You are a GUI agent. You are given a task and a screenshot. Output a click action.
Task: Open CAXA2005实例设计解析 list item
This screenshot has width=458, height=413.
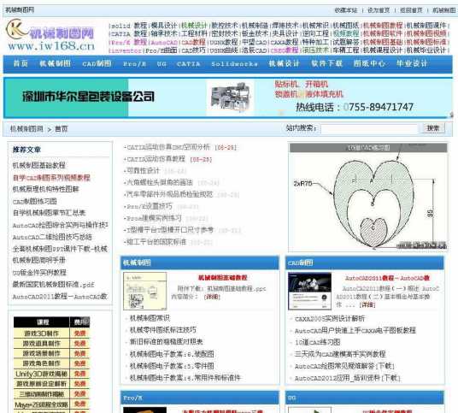click(x=330, y=318)
